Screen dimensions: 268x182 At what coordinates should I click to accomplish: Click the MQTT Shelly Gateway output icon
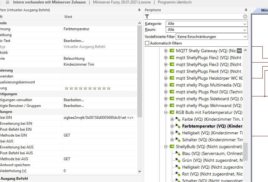[x=172, y=51]
